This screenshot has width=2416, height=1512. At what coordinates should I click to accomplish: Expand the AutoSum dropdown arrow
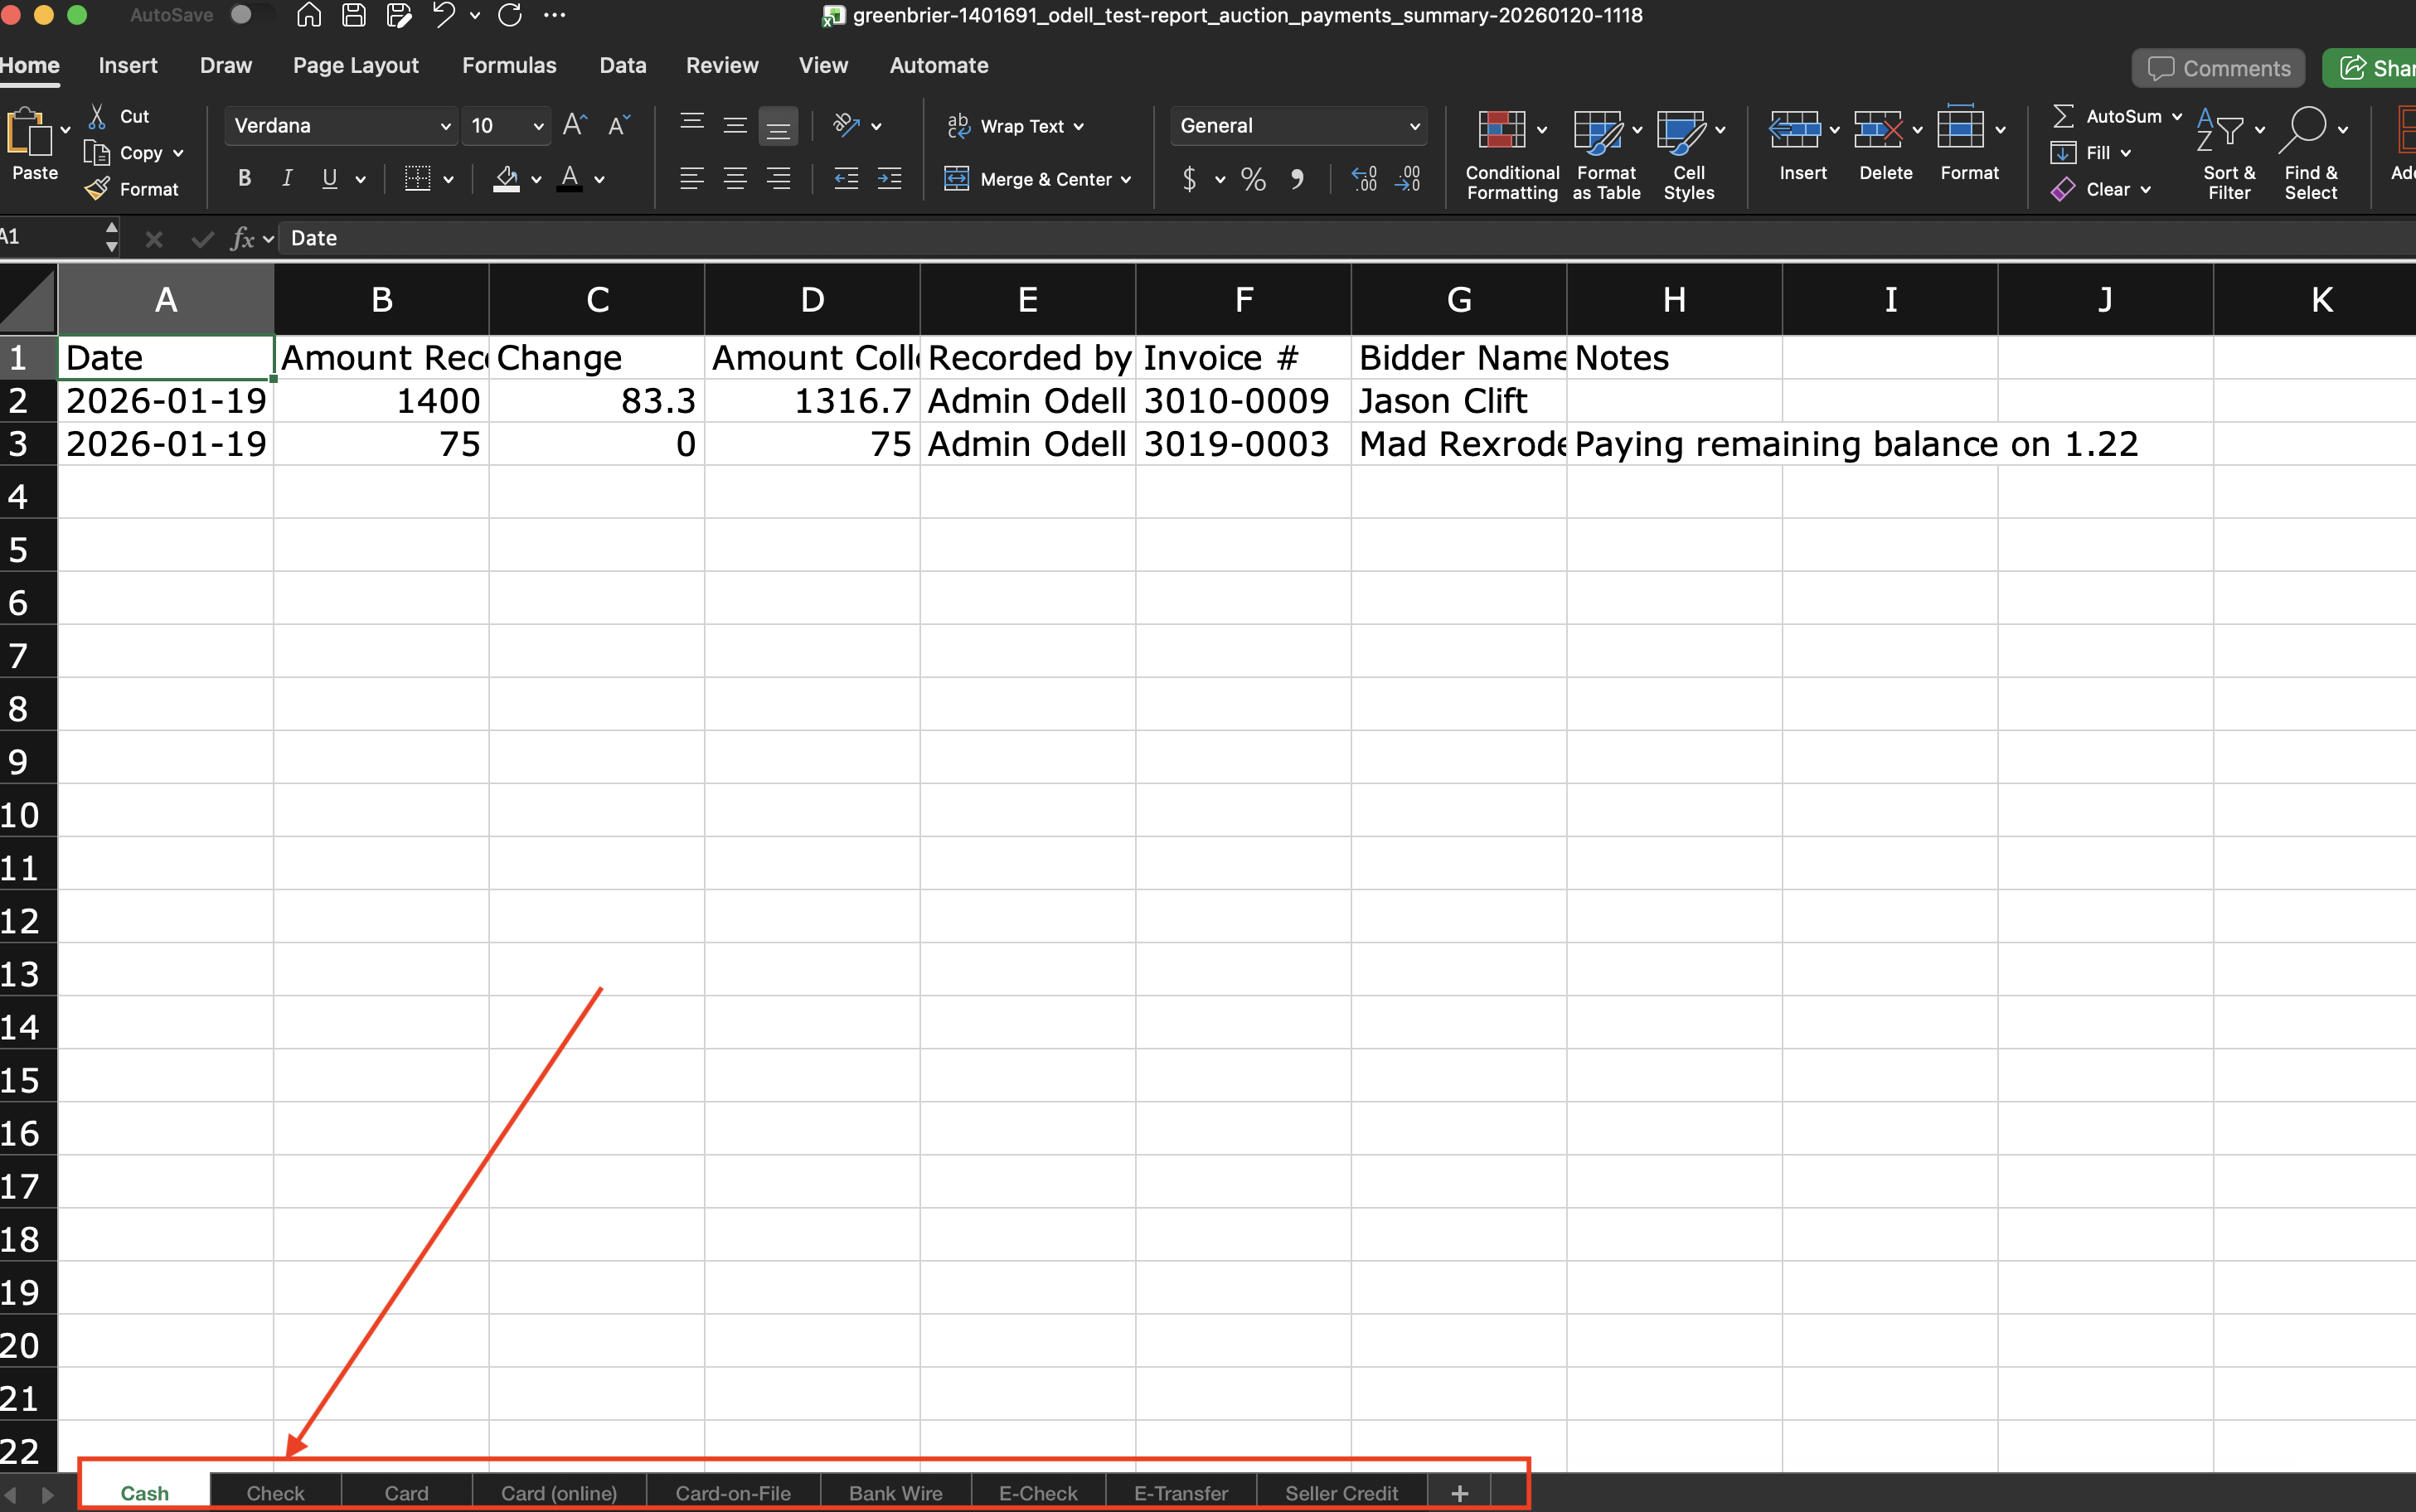coord(2177,117)
